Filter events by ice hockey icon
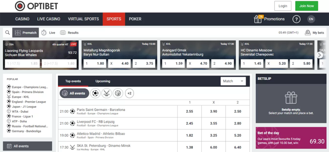 pos(106,93)
